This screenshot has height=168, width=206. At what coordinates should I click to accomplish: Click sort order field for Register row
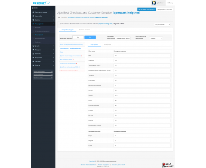tap(142, 140)
